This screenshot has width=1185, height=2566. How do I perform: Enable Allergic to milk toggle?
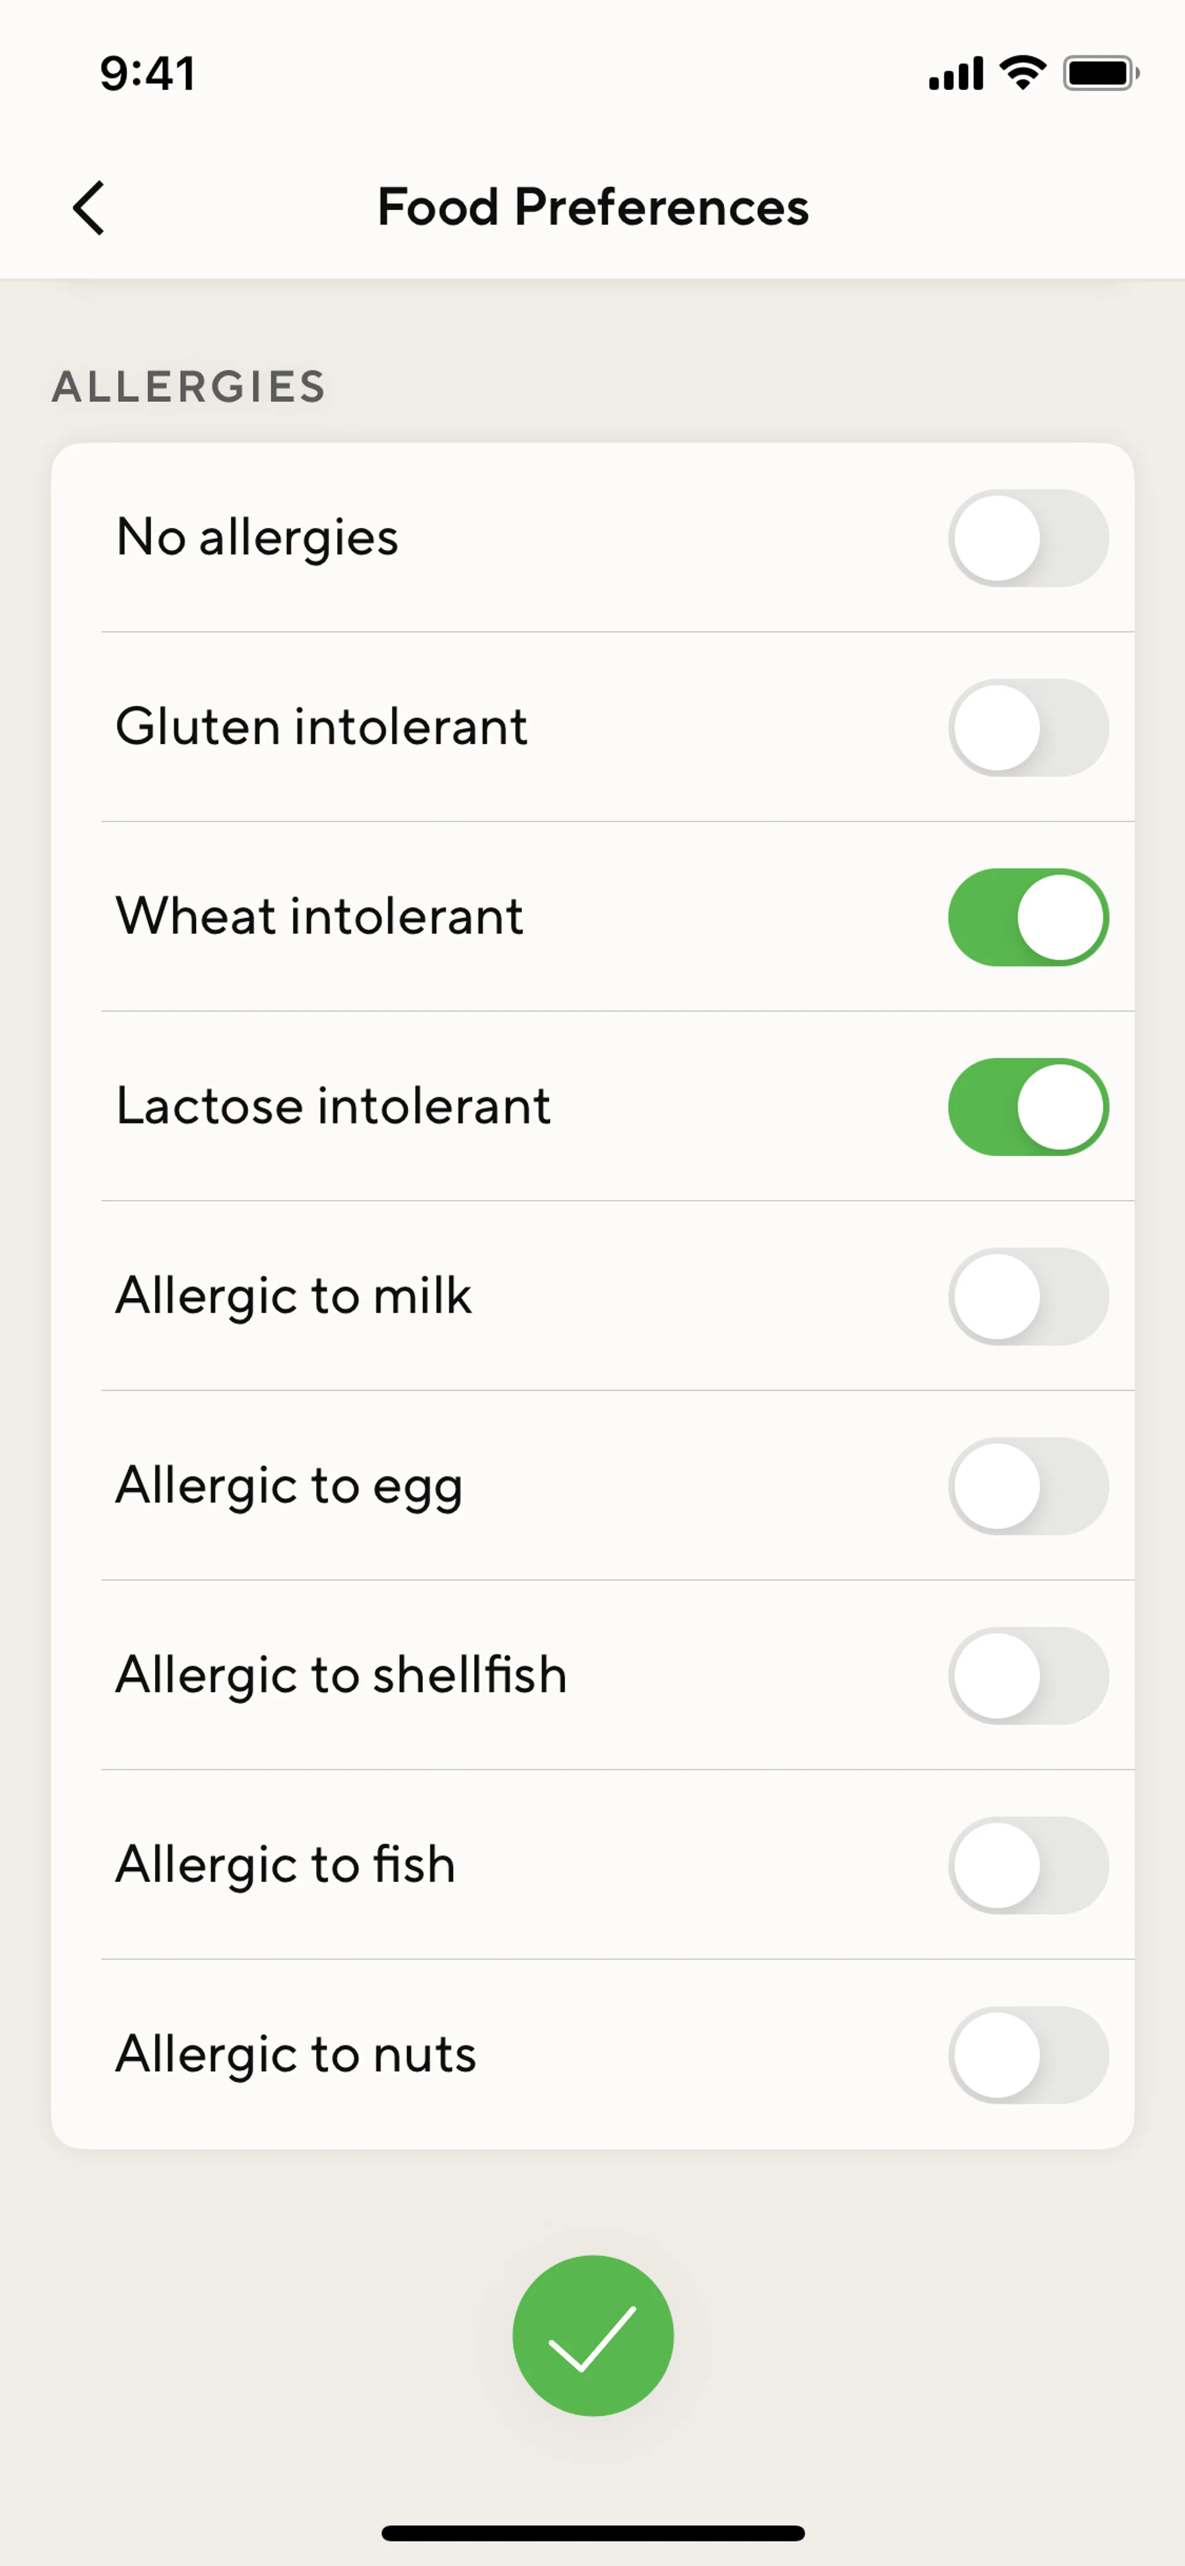pos(1028,1296)
